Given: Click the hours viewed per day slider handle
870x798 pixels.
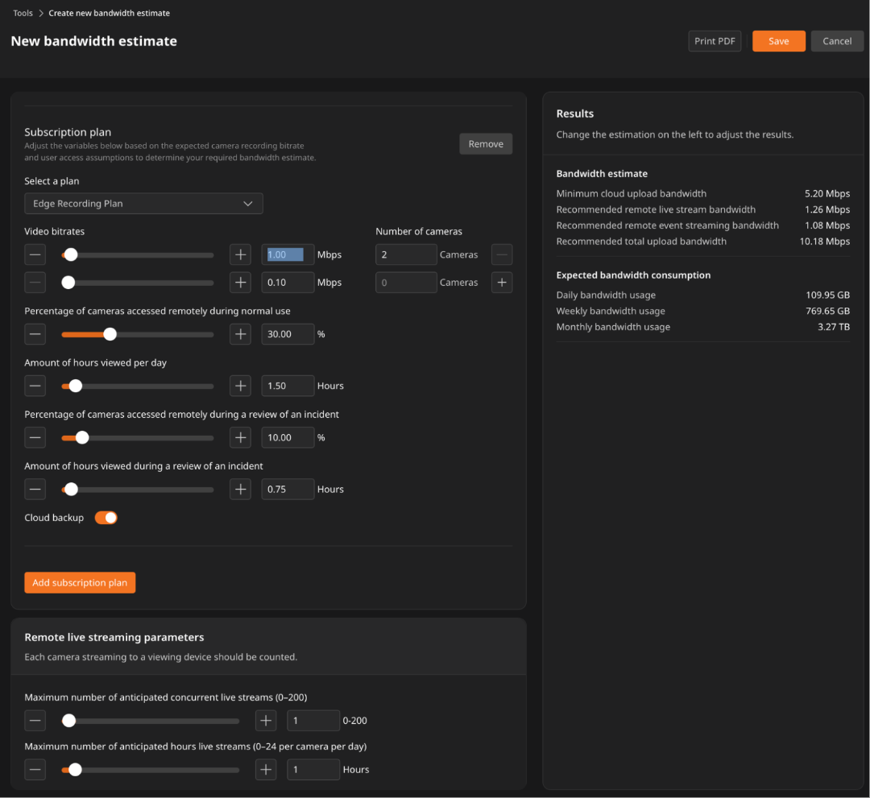Looking at the screenshot, I should pyautogui.click(x=76, y=386).
